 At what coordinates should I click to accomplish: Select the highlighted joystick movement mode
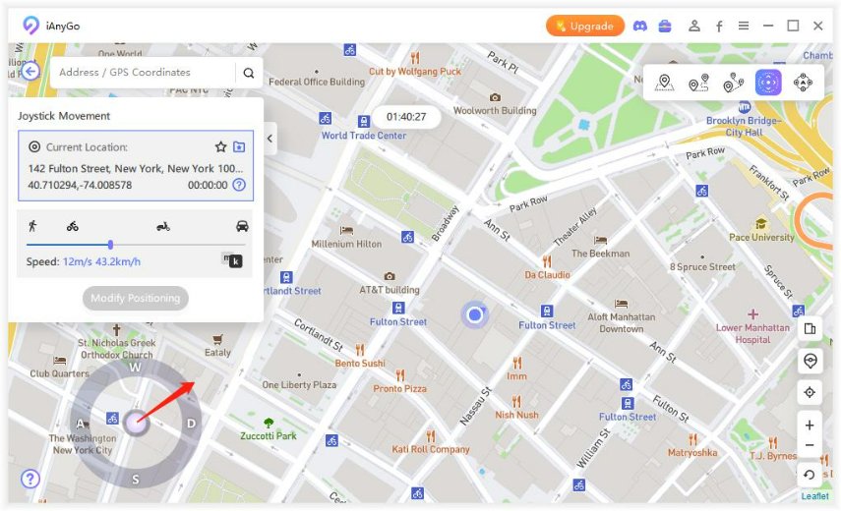tap(768, 84)
